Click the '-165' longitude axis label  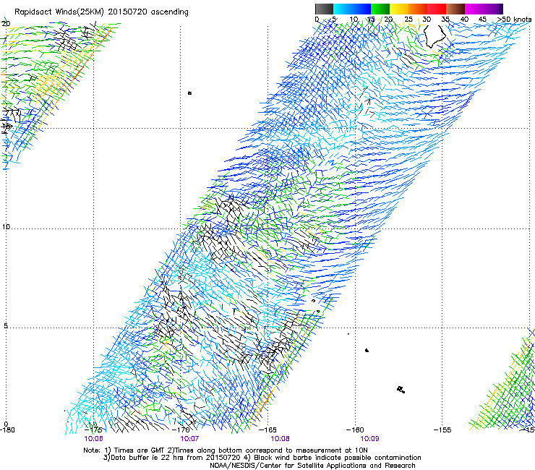268,430
